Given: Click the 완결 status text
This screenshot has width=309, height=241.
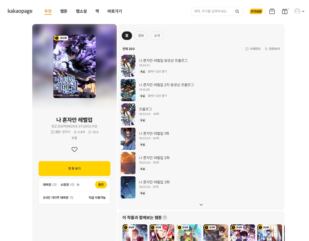Looking at the screenshot, I should coord(74,138).
